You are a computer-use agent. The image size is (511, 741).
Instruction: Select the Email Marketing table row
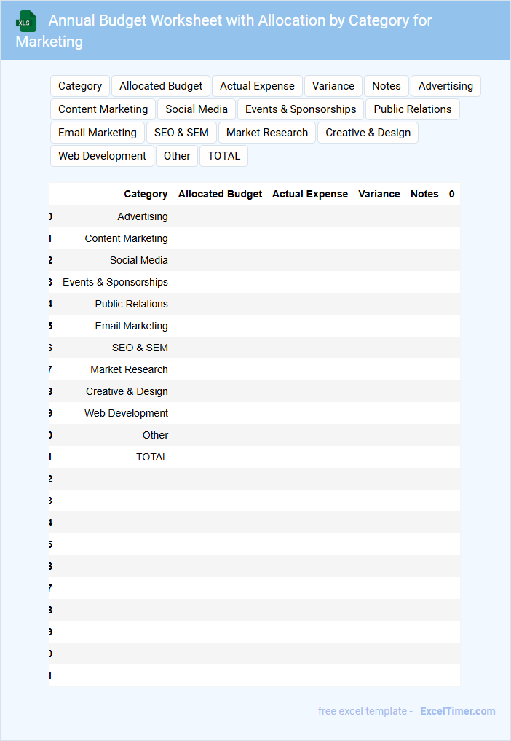pyautogui.click(x=255, y=326)
